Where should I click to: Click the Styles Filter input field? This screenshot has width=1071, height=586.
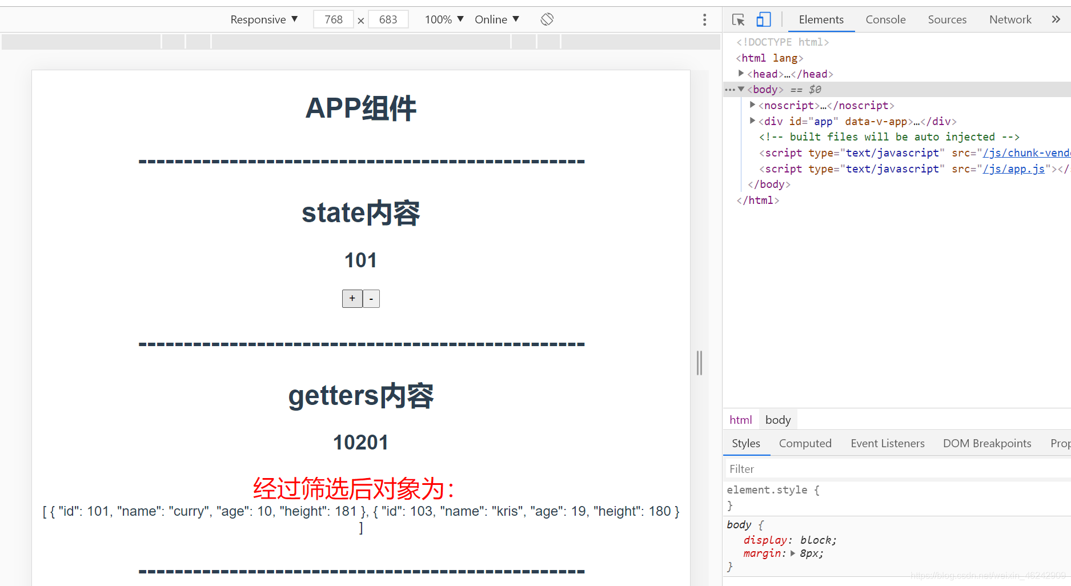point(897,469)
